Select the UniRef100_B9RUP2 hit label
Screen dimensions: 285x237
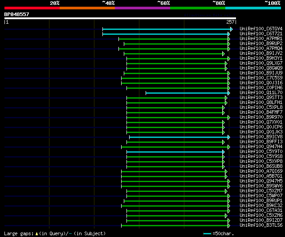click(261, 44)
